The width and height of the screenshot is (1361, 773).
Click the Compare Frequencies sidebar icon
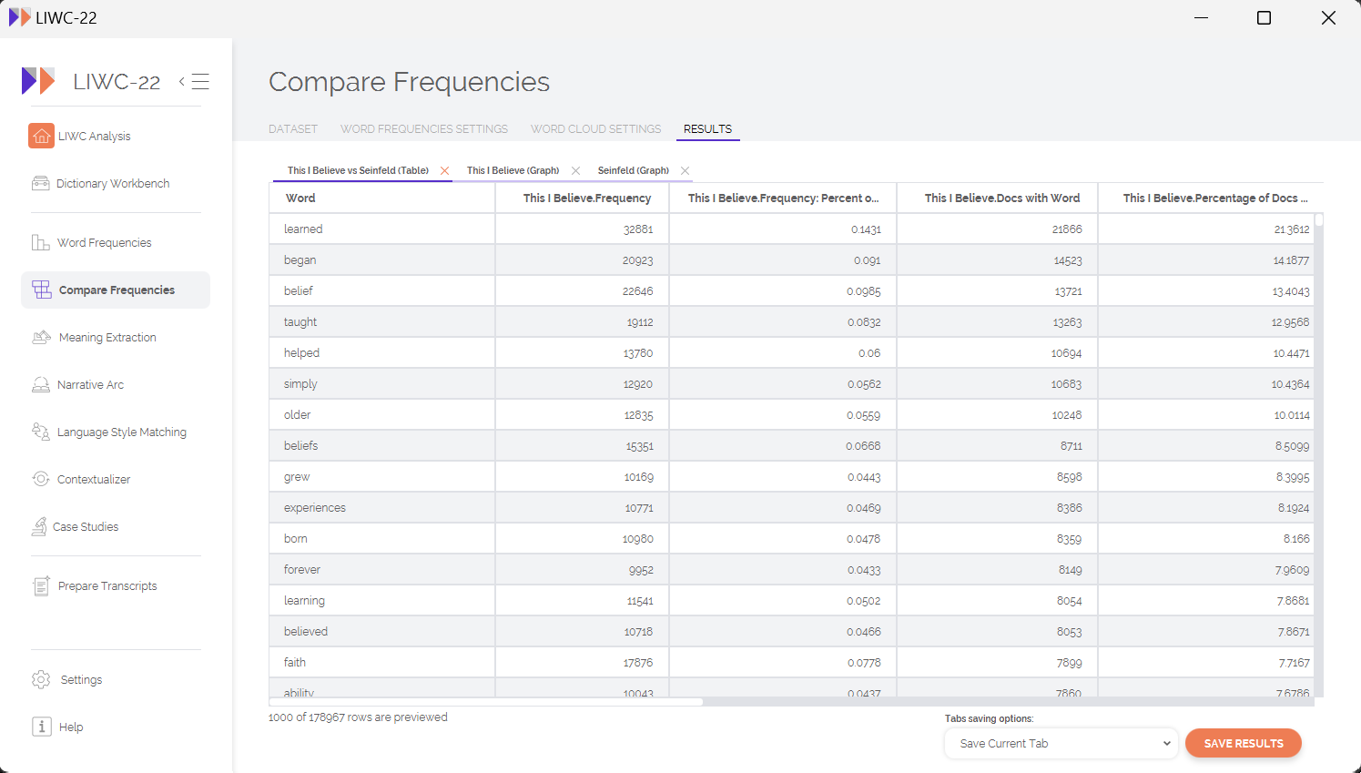(42, 290)
